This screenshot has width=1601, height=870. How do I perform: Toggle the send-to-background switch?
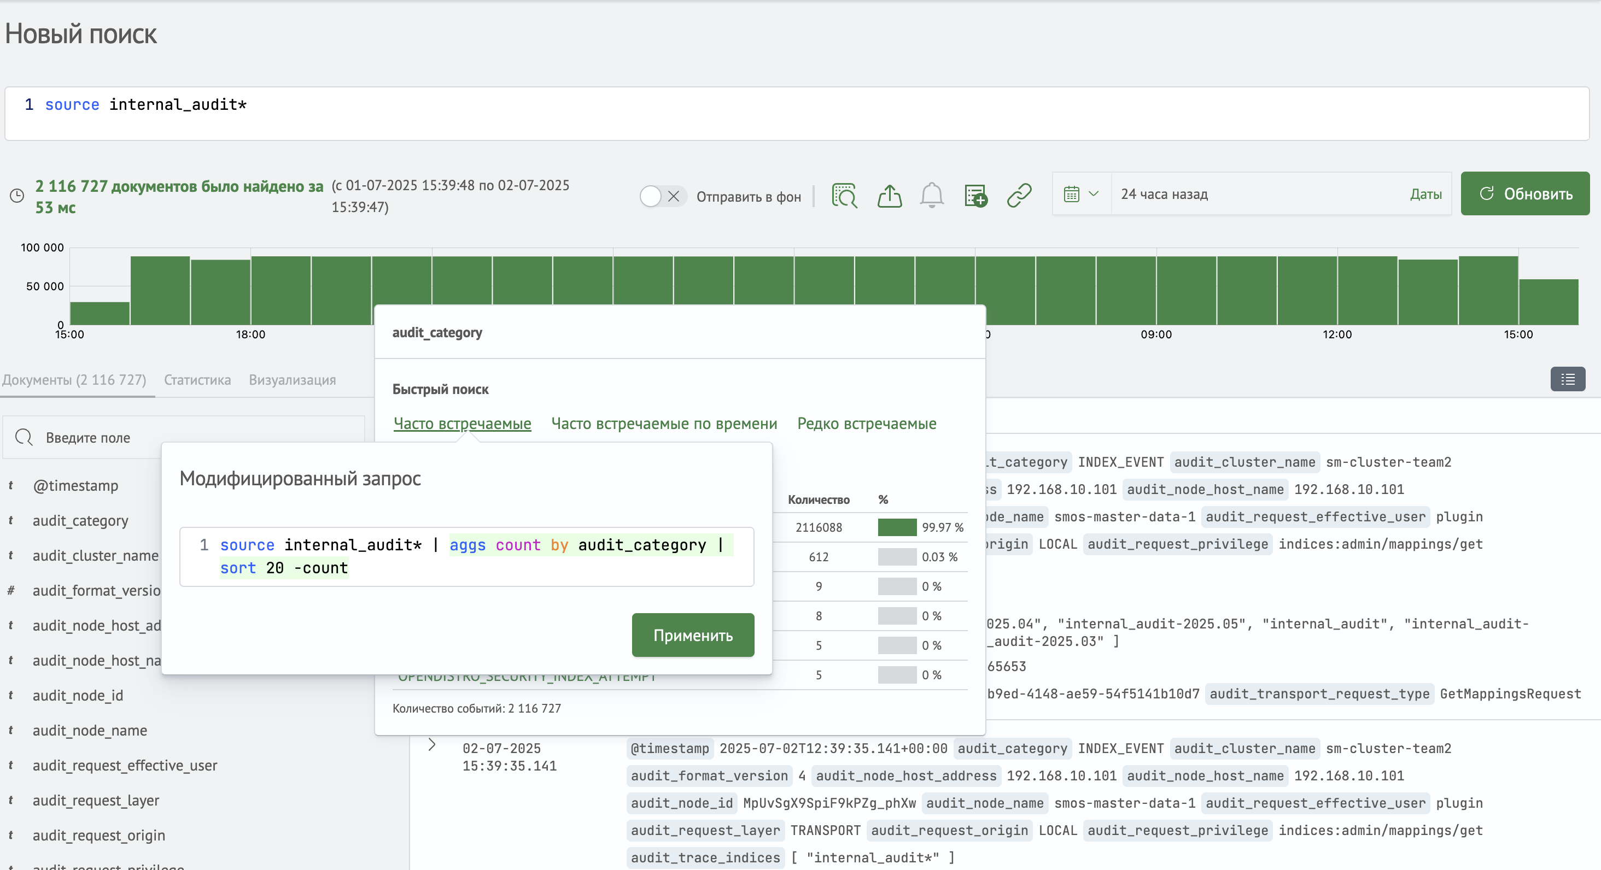pyautogui.click(x=663, y=196)
